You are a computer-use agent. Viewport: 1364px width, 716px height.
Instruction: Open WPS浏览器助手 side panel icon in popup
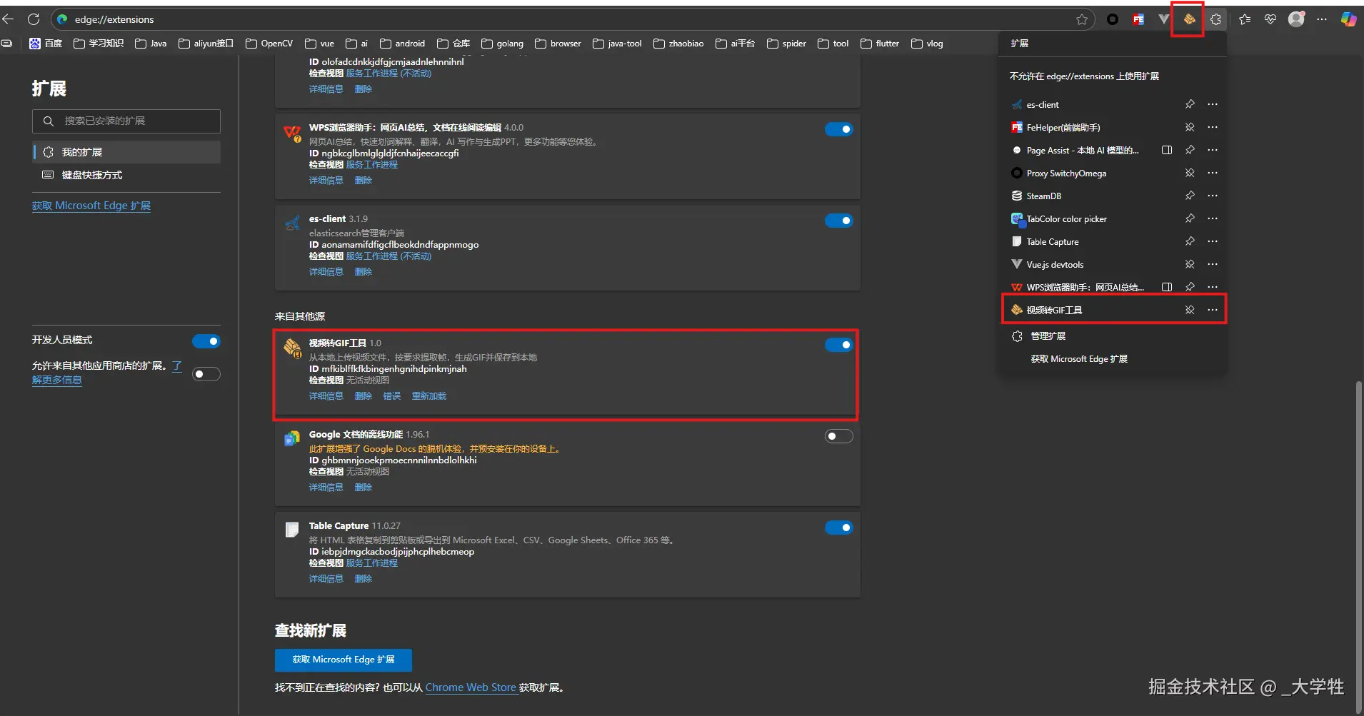[1167, 287]
